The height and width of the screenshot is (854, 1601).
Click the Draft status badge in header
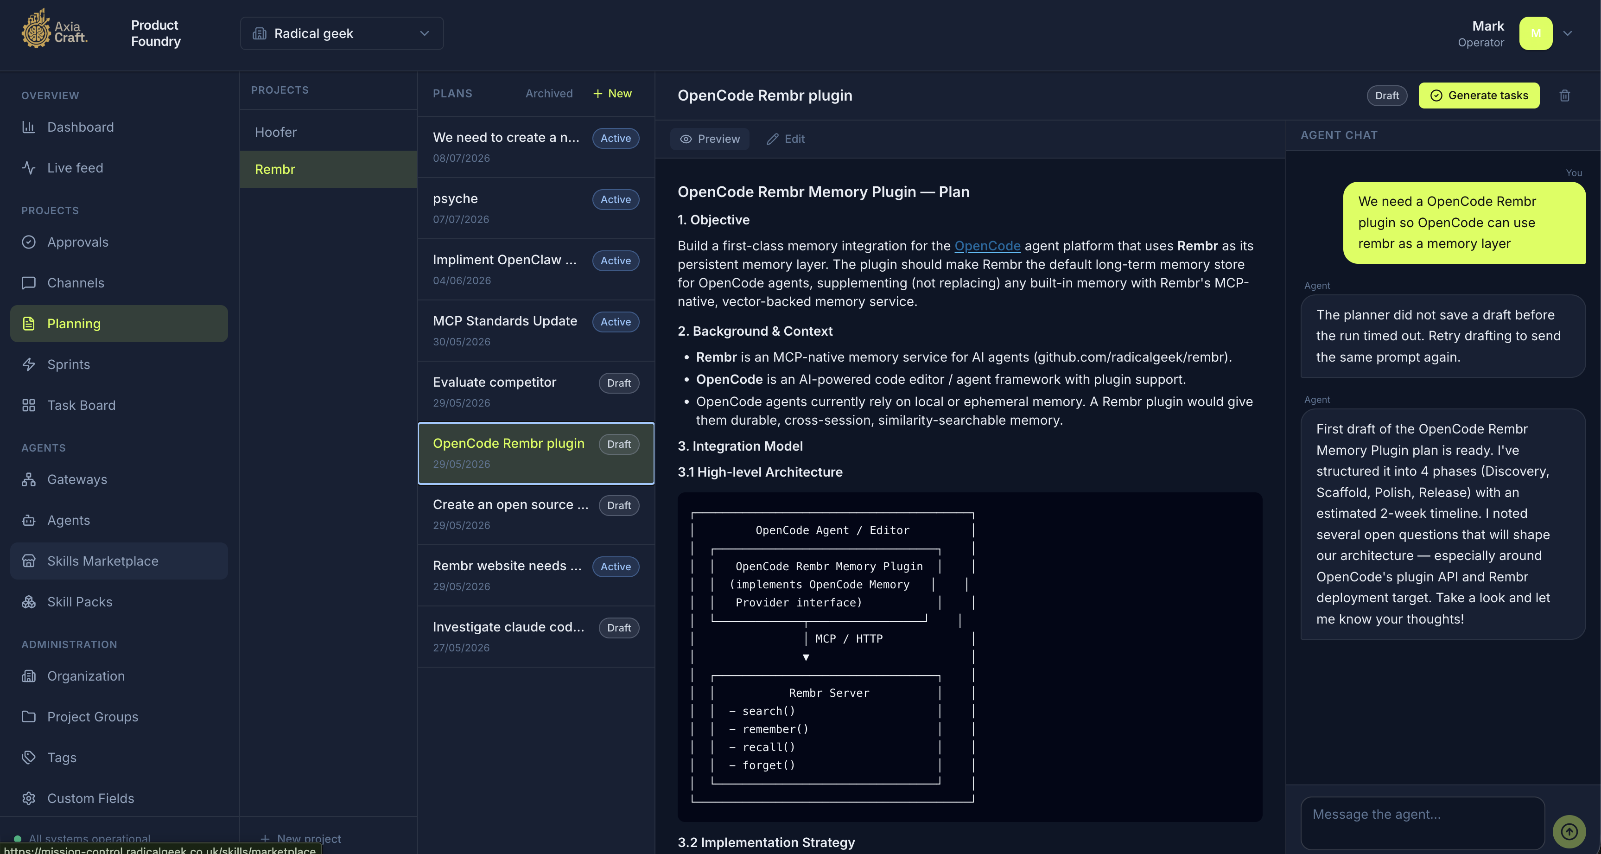click(x=1386, y=96)
